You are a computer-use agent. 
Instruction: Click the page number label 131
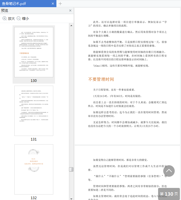(x=34, y=139)
